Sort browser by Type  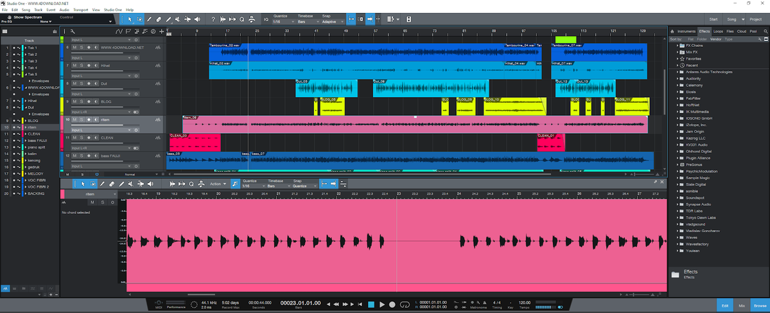[729, 39]
